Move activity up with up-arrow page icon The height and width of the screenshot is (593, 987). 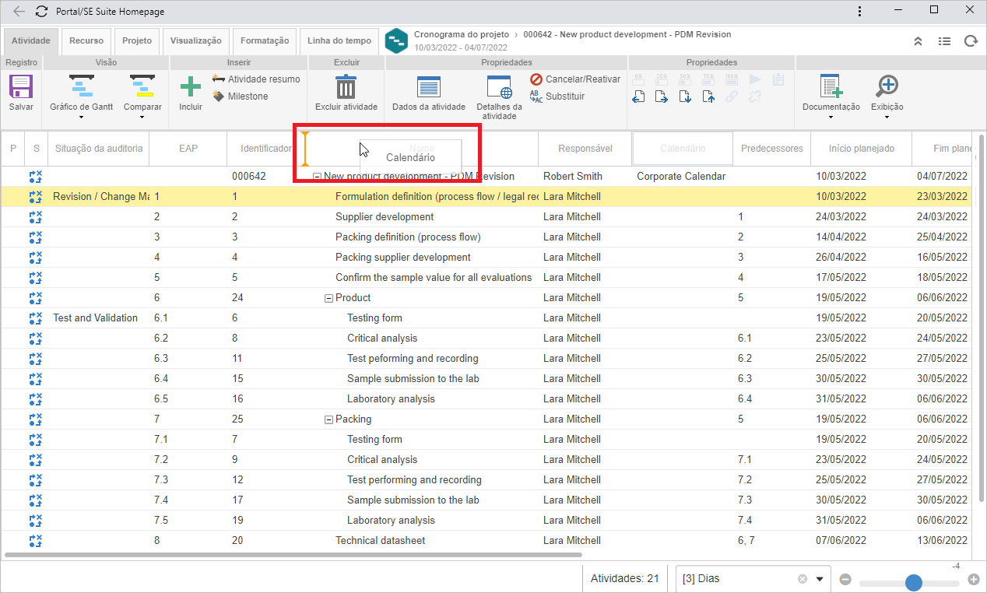708,97
